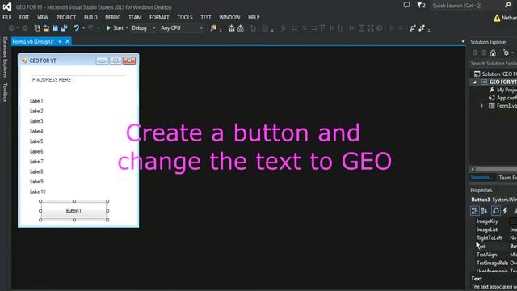Click the Open File folder icon
The height and width of the screenshot is (291, 517).
(46, 28)
